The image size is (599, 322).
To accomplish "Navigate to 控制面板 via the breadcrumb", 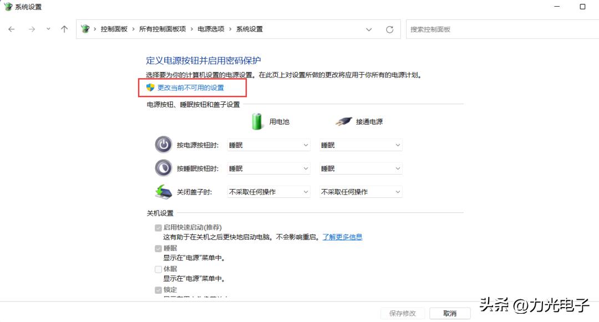I will (114, 29).
